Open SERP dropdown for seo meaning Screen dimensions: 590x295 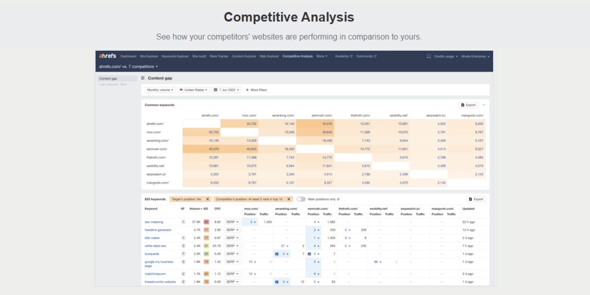[x=232, y=222]
